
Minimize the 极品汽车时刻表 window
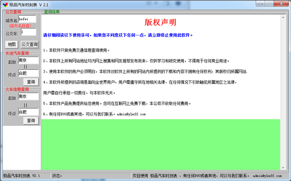pos(260,4)
